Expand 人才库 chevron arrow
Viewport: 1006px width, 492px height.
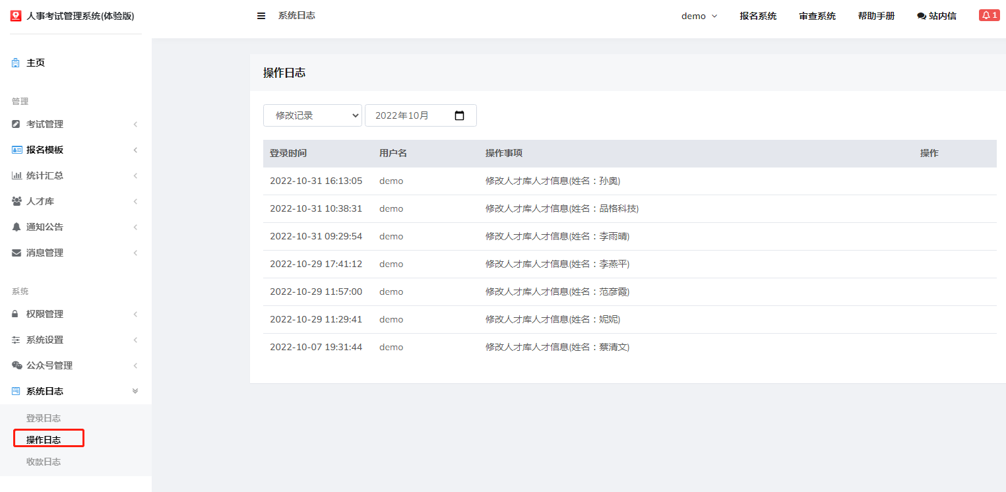tap(135, 201)
